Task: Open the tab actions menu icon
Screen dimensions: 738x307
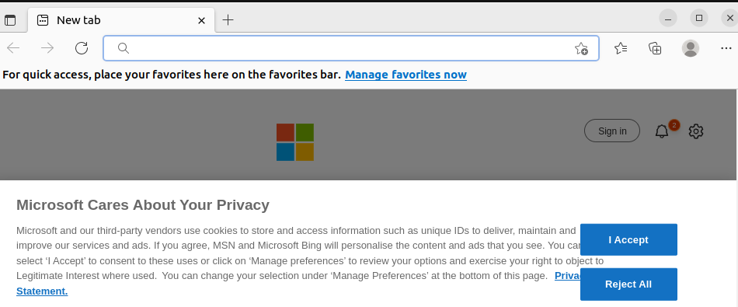Action: point(10,20)
